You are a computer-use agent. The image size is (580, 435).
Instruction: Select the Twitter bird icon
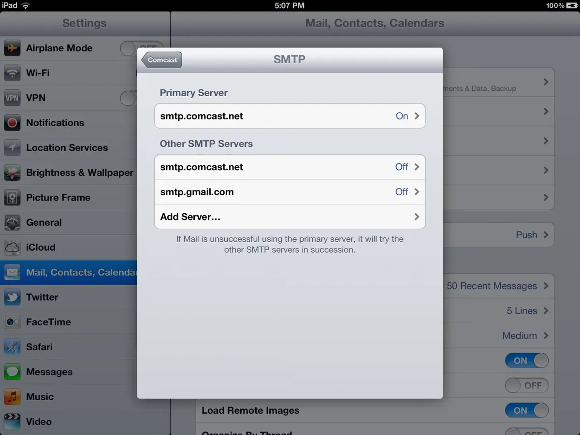(12, 297)
